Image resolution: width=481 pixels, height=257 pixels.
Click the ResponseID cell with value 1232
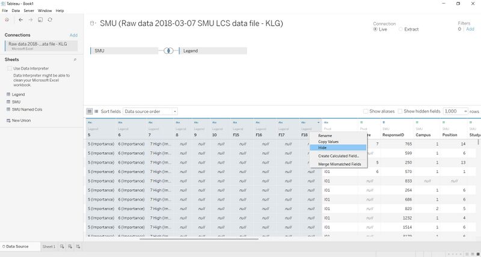(x=397, y=218)
